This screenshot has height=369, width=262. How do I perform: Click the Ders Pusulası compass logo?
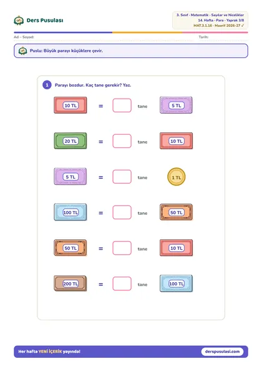tap(19, 21)
